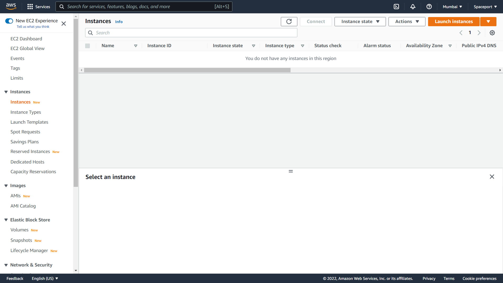Open the Spaceport account menu

pos(485,7)
